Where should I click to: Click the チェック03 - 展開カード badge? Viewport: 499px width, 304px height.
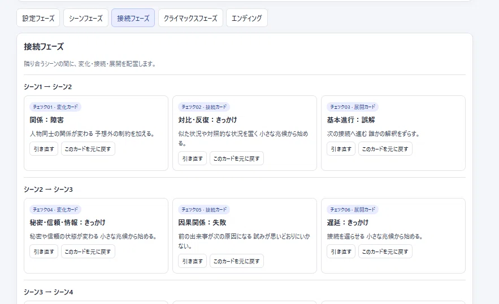coord(353,107)
